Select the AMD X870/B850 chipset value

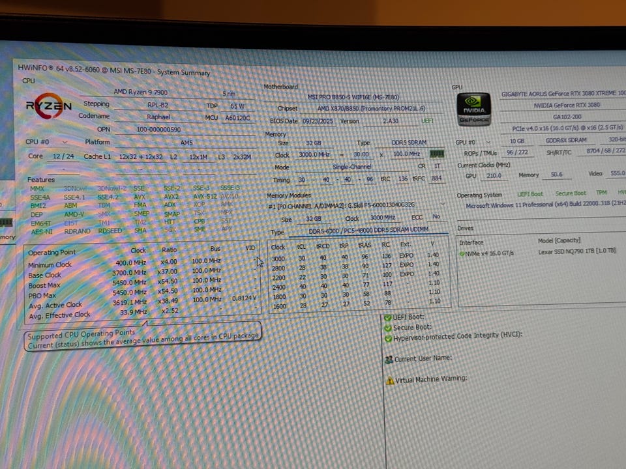(x=371, y=109)
